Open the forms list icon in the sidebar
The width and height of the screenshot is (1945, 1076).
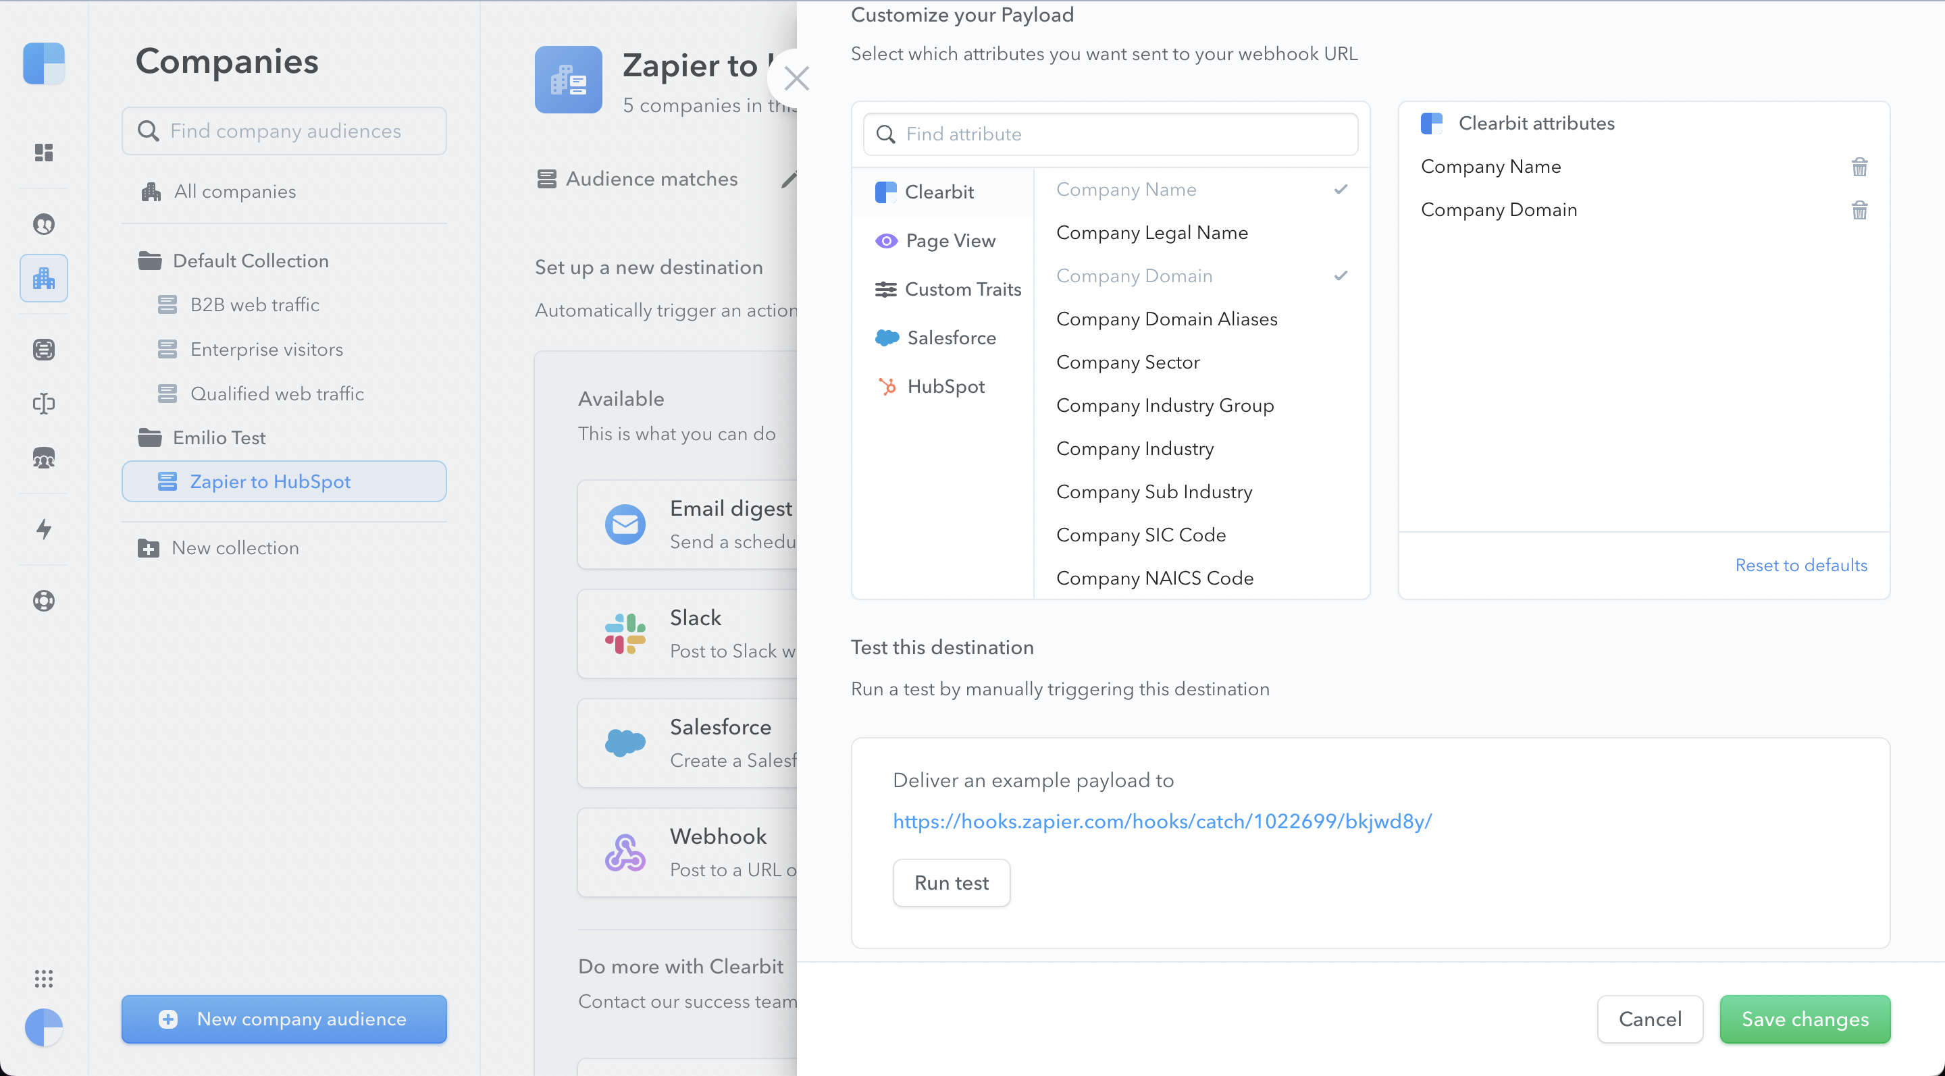pyautogui.click(x=44, y=350)
